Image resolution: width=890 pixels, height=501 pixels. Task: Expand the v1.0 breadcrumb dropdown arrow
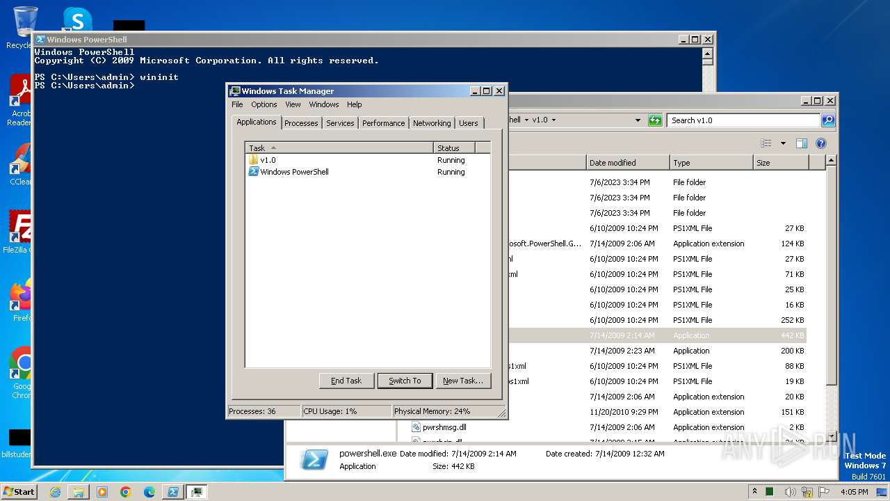pos(553,120)
